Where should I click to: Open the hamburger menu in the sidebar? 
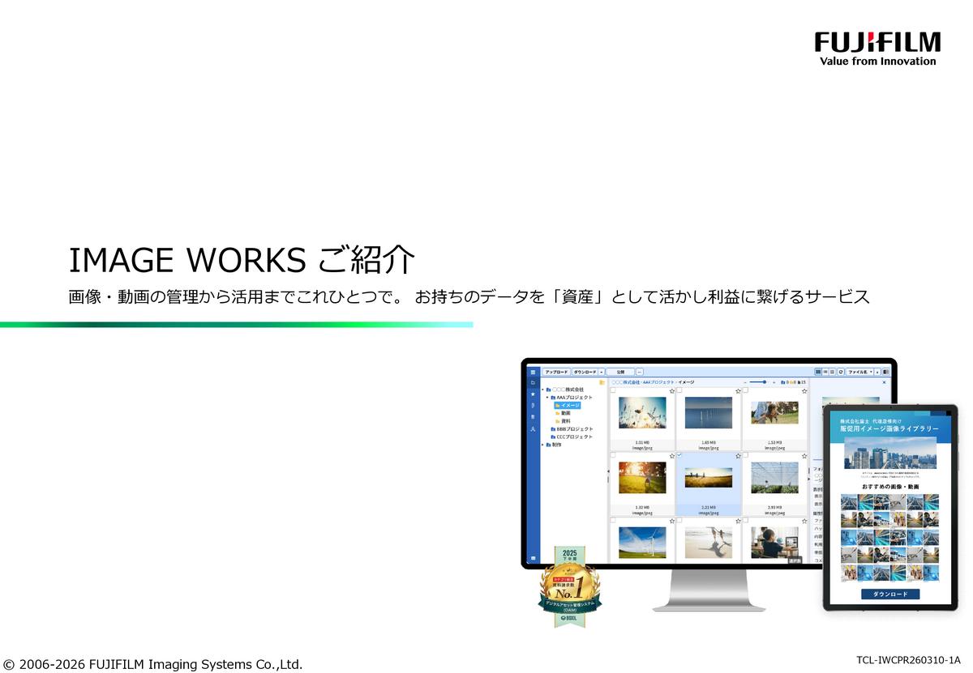[533, 372]
